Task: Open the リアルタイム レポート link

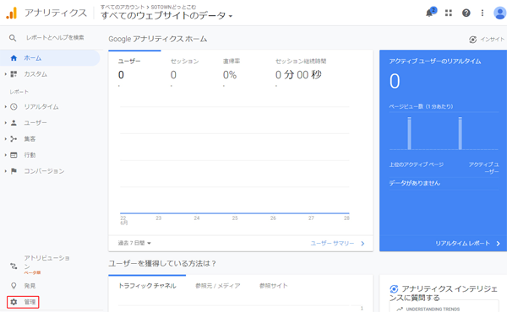Action: point(467,244)
